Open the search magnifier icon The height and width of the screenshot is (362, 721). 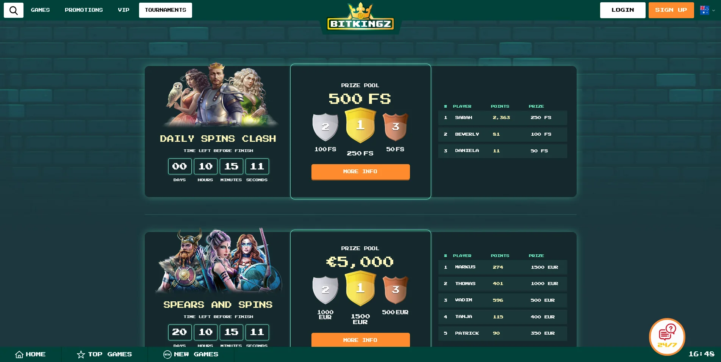point(14,10)
